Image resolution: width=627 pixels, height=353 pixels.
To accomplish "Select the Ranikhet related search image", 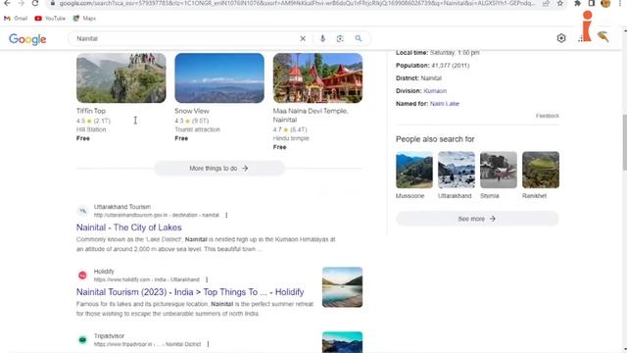I will 541,170.
